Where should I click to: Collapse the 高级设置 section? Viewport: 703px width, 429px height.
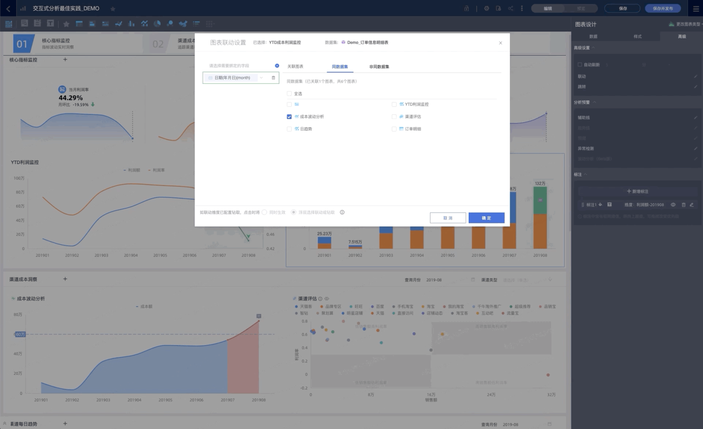593,48
